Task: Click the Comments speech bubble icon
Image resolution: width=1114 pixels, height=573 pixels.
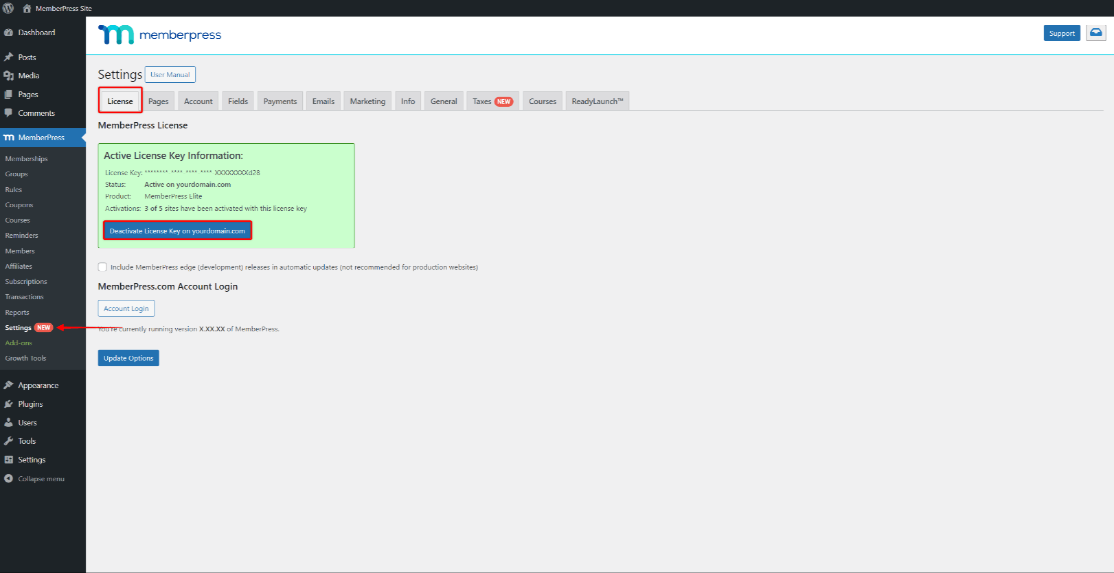Action: point(8,113)
